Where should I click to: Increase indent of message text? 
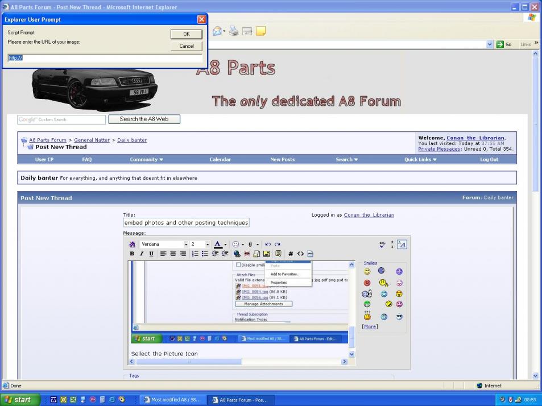[x=225, y=254]
